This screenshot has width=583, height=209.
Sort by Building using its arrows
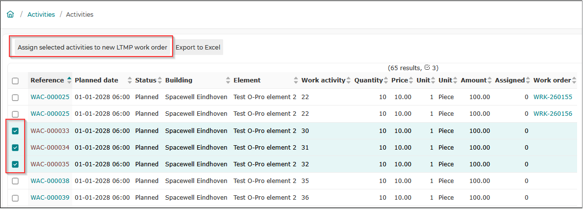point(228,80)
